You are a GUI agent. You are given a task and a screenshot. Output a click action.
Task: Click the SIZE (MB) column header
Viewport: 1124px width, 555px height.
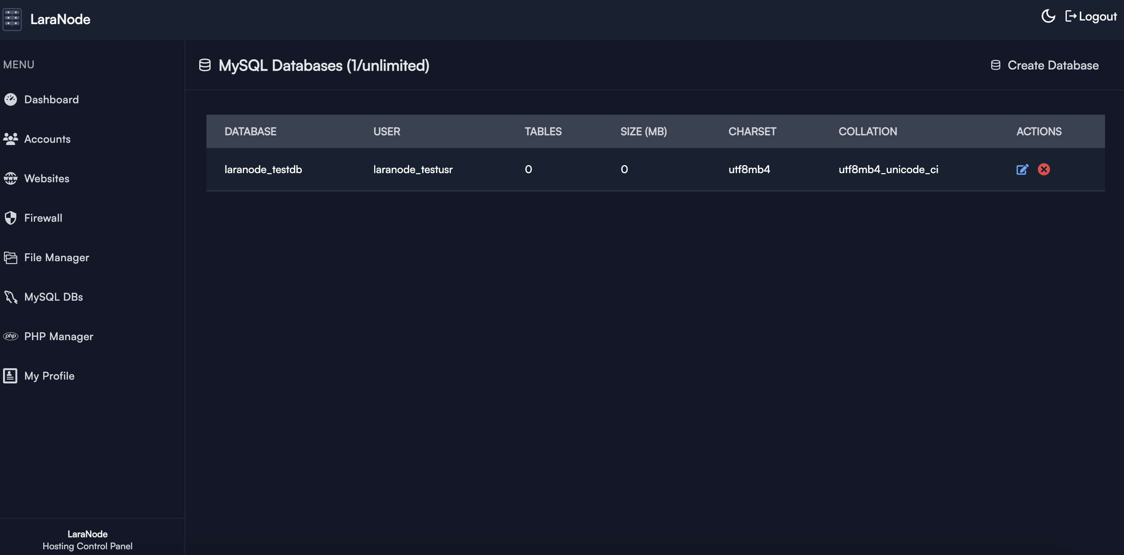coord(643,131)
